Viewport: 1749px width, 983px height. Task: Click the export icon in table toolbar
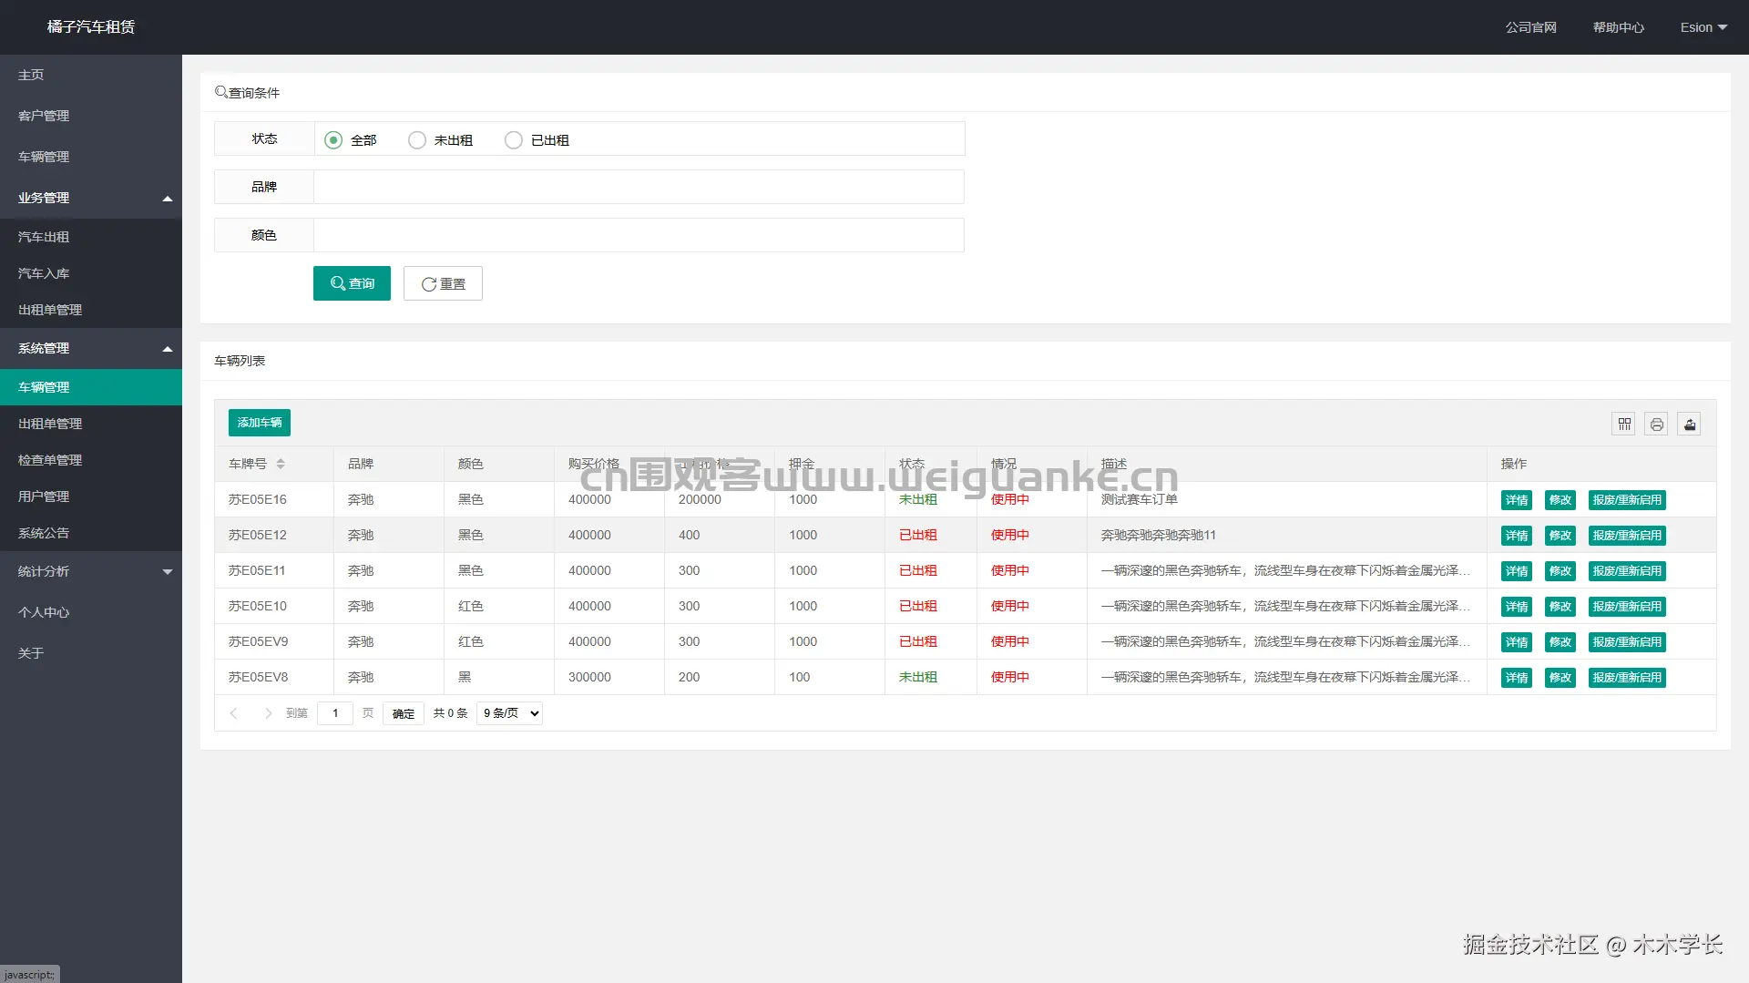pyautogui.click(x=1690, y=424)
